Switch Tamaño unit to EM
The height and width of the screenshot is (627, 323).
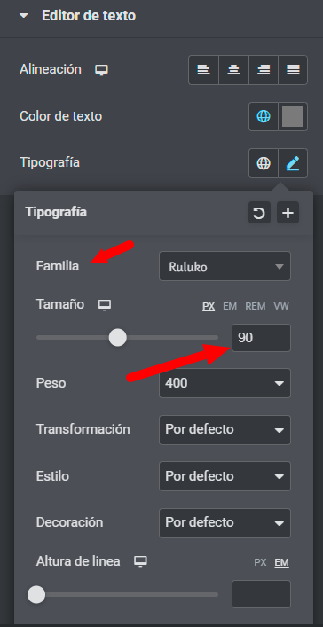(230, 306)
